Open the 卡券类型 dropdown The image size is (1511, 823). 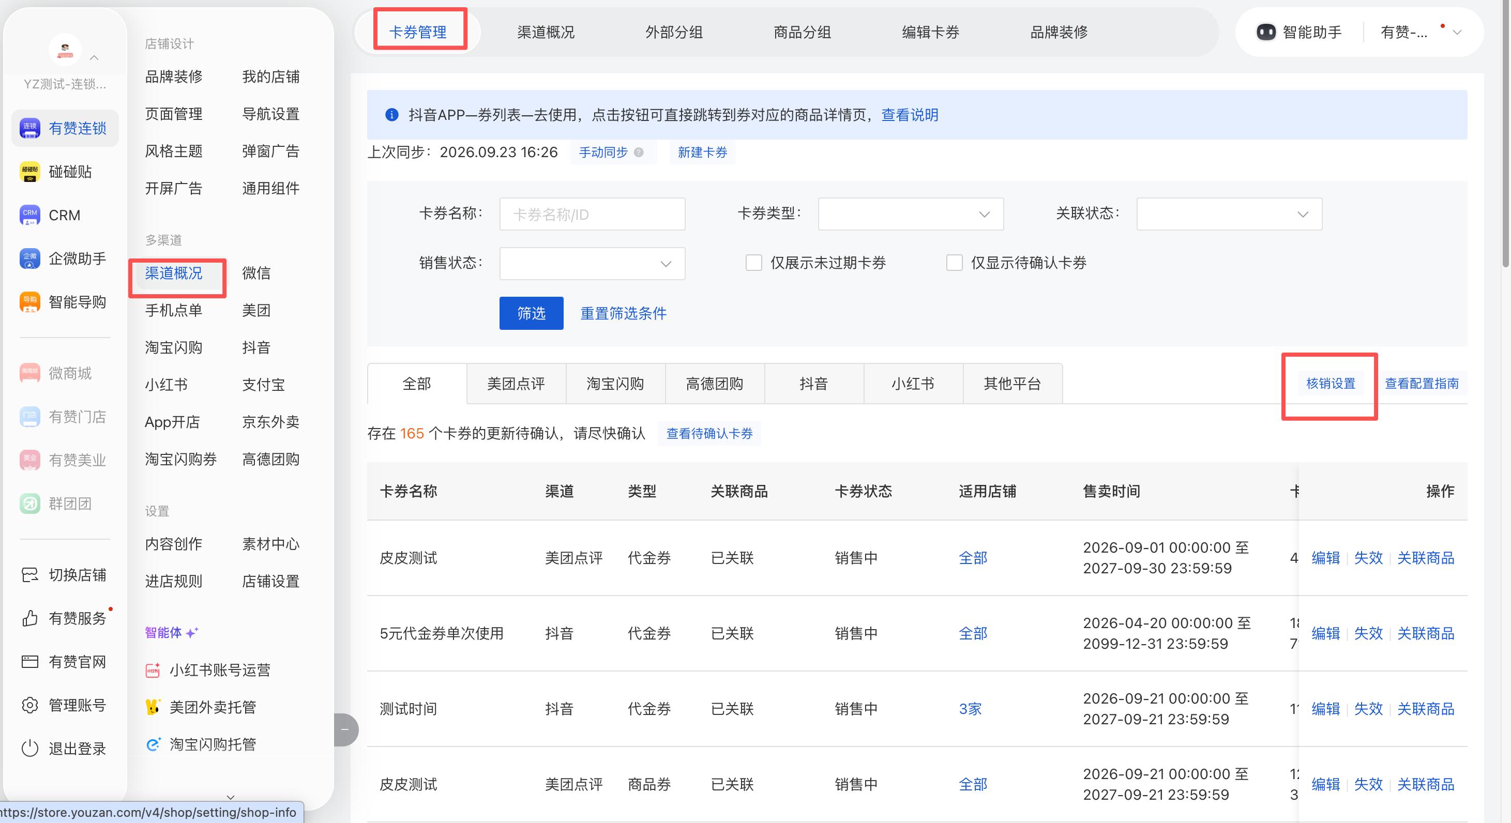coord(910,214)
